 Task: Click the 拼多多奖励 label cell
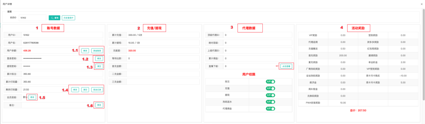click(x=373, y=42)
